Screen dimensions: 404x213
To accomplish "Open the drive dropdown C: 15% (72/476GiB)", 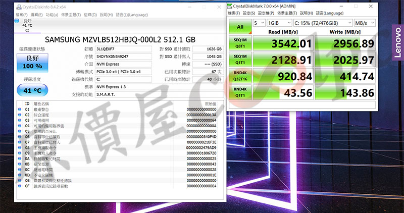I will pyautogui.click(x=323, y=23).
